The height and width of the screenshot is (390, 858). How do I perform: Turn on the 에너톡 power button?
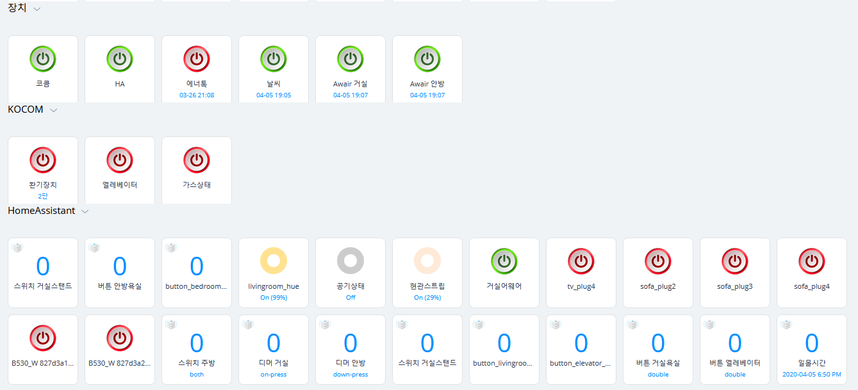tap(197, 59)
